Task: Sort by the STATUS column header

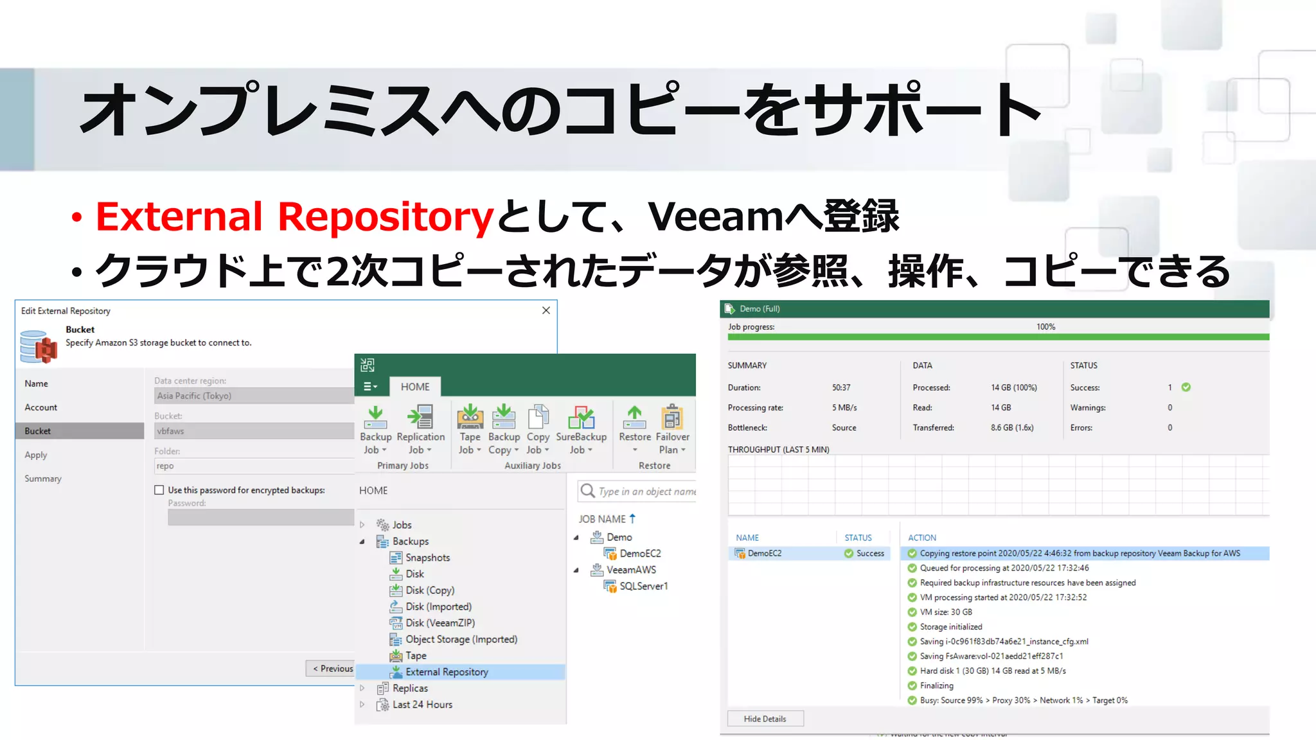Action: coord(858,538)
